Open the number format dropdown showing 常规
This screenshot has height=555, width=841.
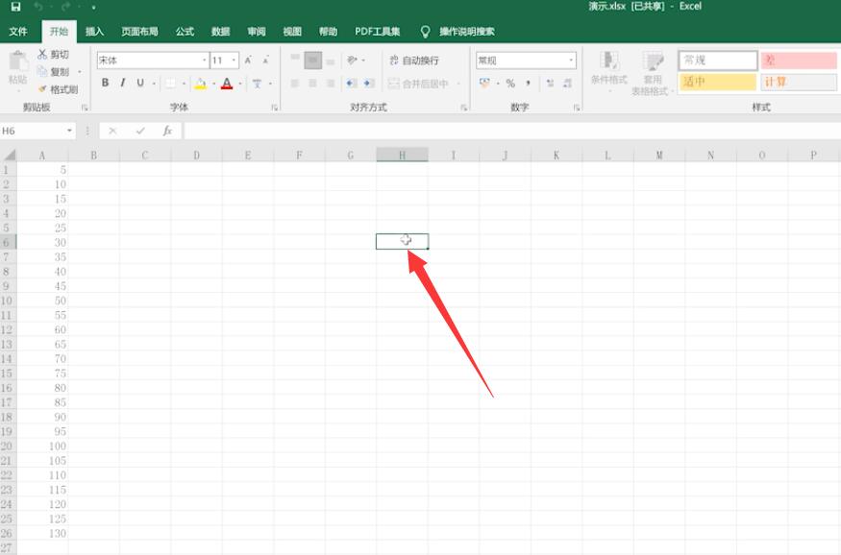(x=571, y=60)
